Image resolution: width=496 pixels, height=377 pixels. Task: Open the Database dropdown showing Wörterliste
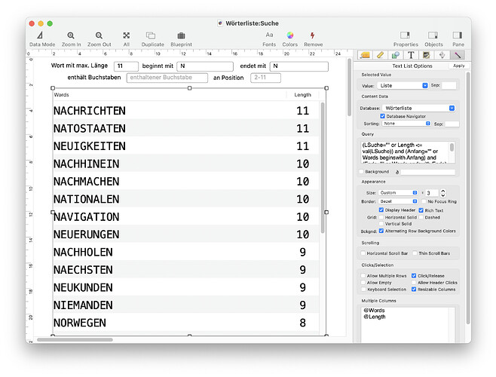[x=418, y=109]
